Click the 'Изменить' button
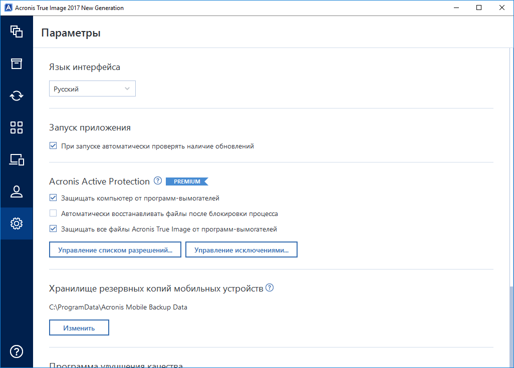Image resolution: width=514 pixels, height=368 pixels. pos(79,327)
